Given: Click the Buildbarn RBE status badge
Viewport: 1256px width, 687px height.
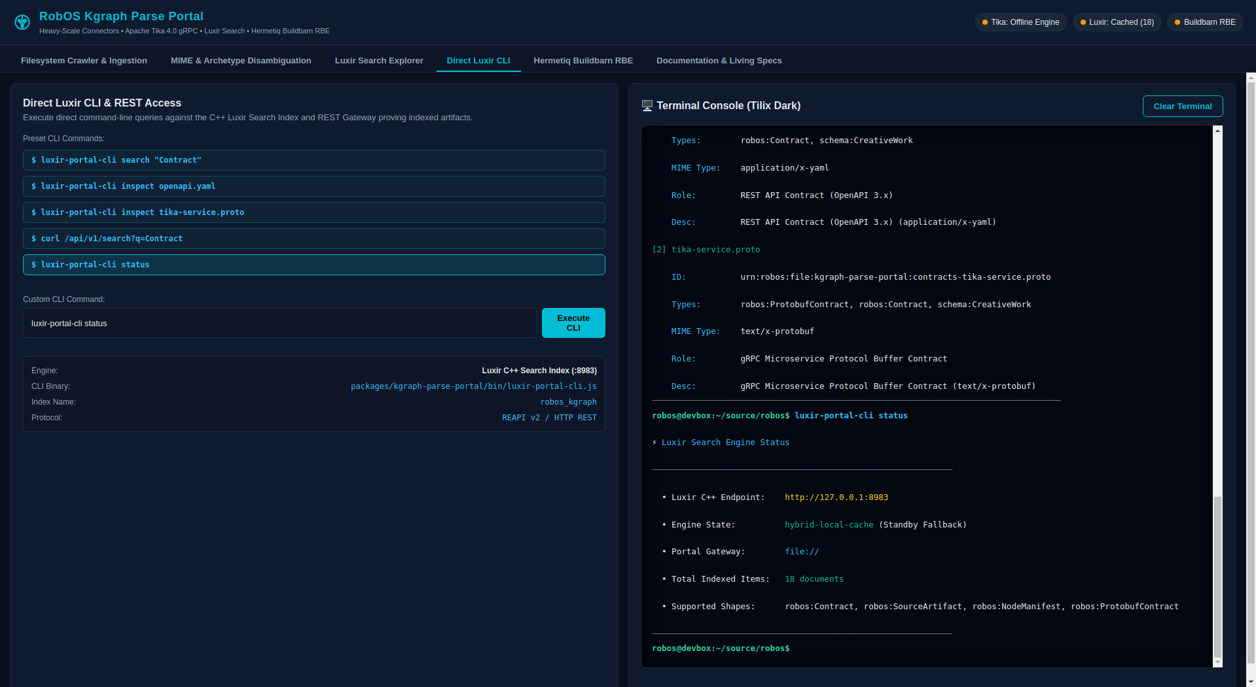Looking at the screenshot, I should 1205,22.
